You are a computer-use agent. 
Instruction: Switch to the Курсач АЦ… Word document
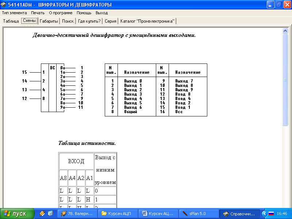point(158,214)
